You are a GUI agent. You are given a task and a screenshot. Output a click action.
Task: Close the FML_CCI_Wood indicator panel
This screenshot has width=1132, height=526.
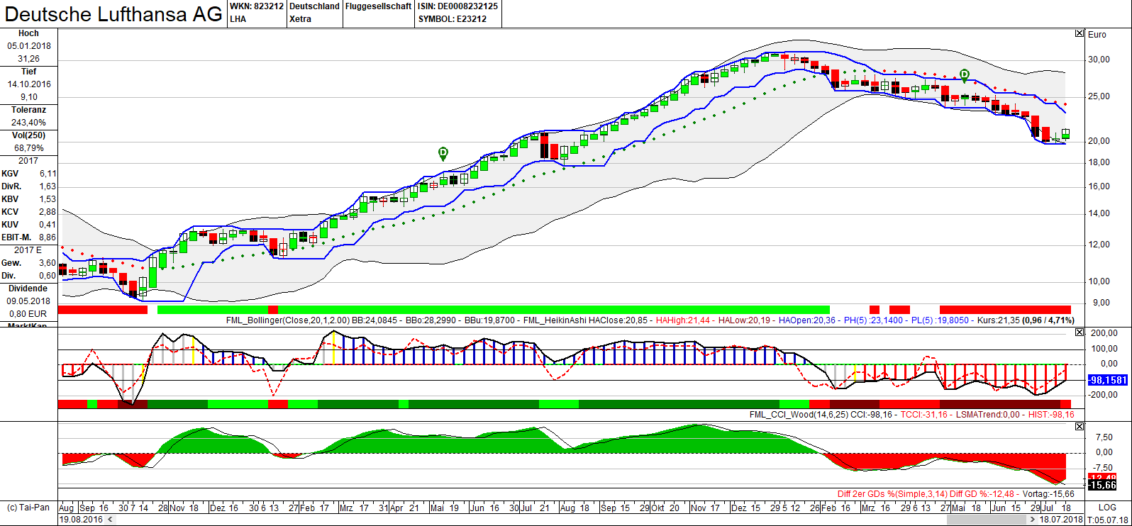pyautogui.click(x=1080, y=332)
